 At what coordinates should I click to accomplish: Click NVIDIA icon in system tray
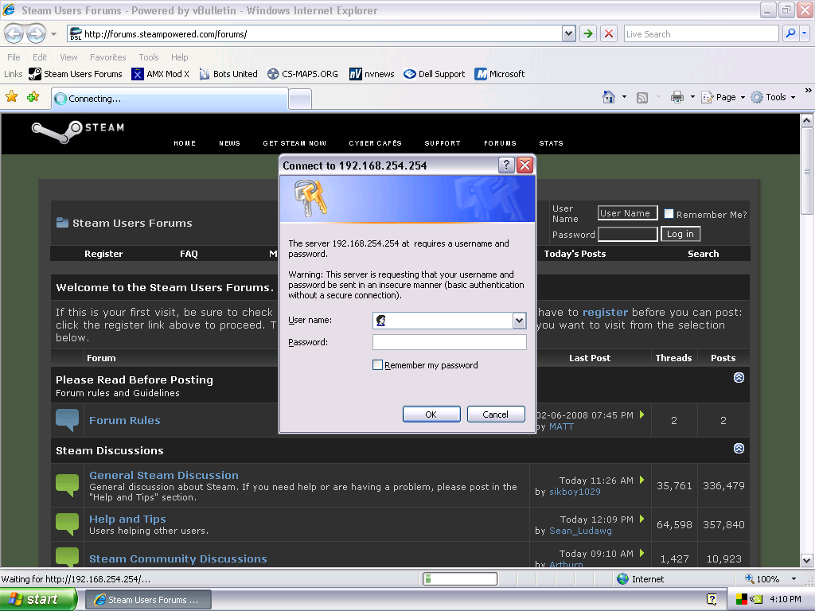click(x=755, y=599)
